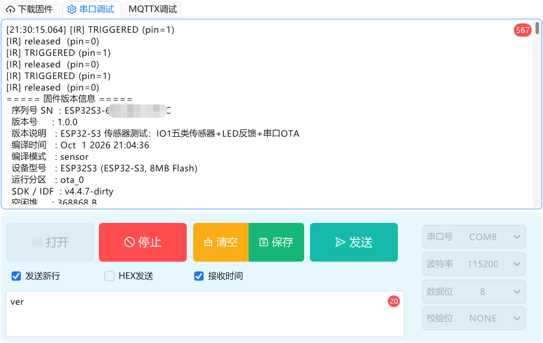
Task: Click the '设备型号 : ESP32S3' log line
Action: pos(104,169)
